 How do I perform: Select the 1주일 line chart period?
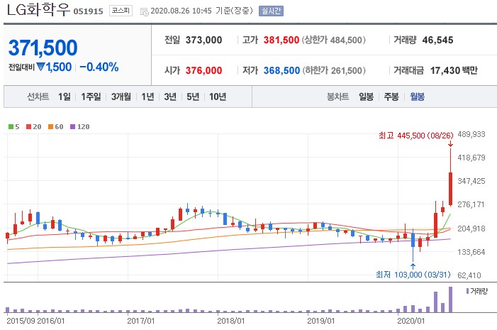pyautogui.click(x=91, y=97)
